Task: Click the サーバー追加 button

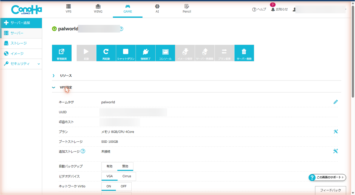Action: point(21,23)
